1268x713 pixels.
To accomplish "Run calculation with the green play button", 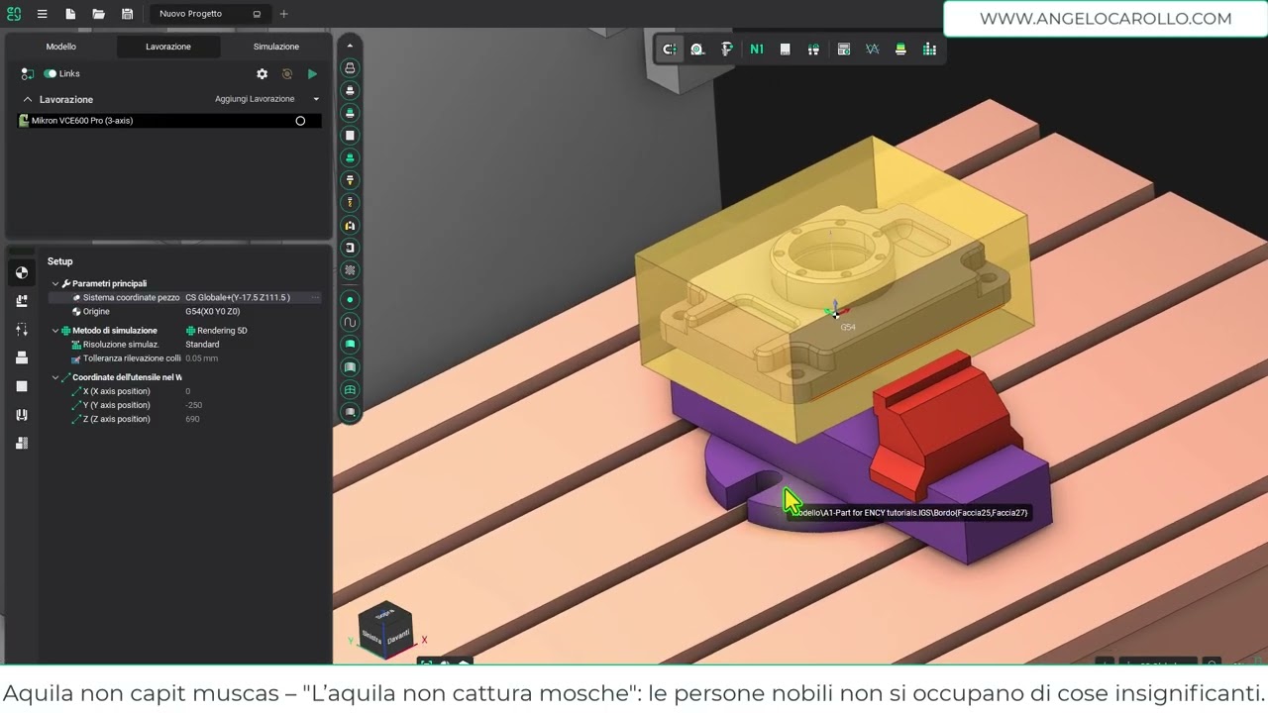I will [312, 73].
